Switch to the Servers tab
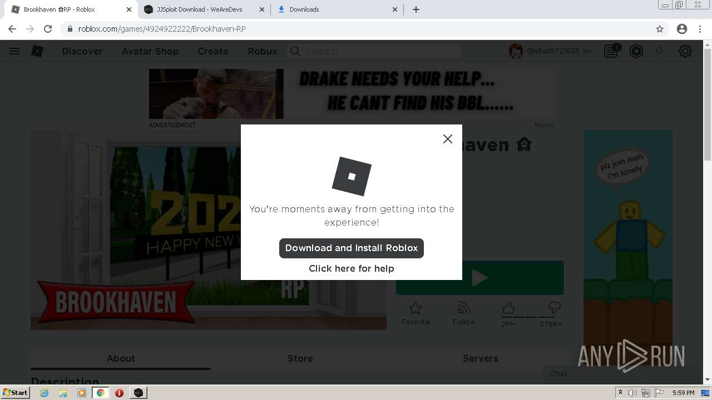Viewport: 712px width, 400px height. coord(480,358)
